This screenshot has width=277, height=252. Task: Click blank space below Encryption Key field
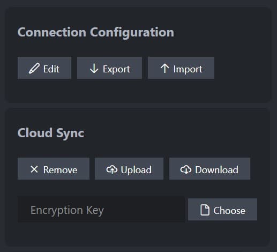[x=138, y=234]
